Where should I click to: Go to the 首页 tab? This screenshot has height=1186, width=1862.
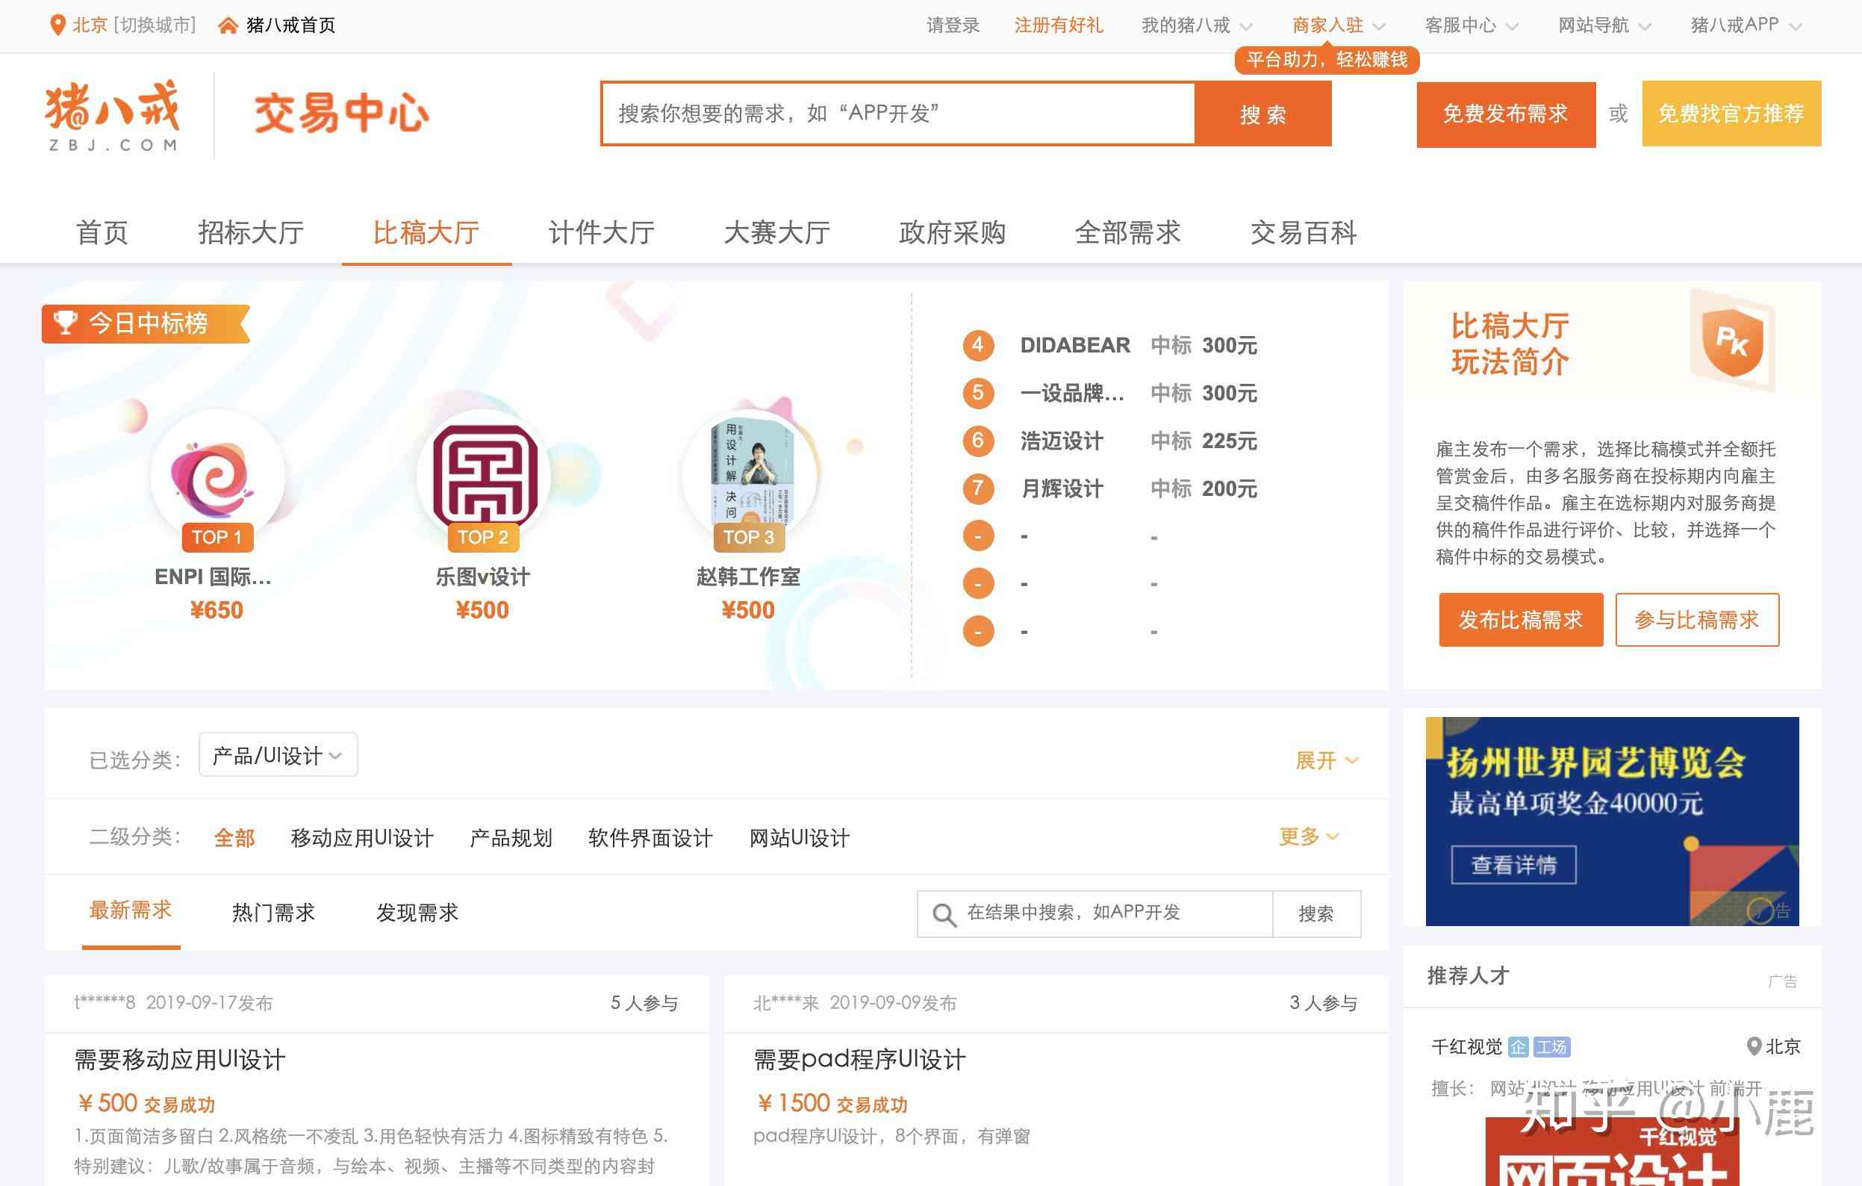coord(102,232)
